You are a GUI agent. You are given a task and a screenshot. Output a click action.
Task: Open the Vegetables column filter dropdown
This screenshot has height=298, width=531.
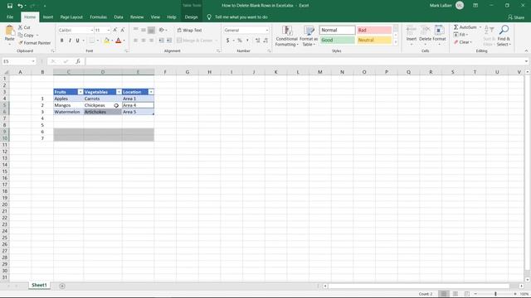(119, 92)
